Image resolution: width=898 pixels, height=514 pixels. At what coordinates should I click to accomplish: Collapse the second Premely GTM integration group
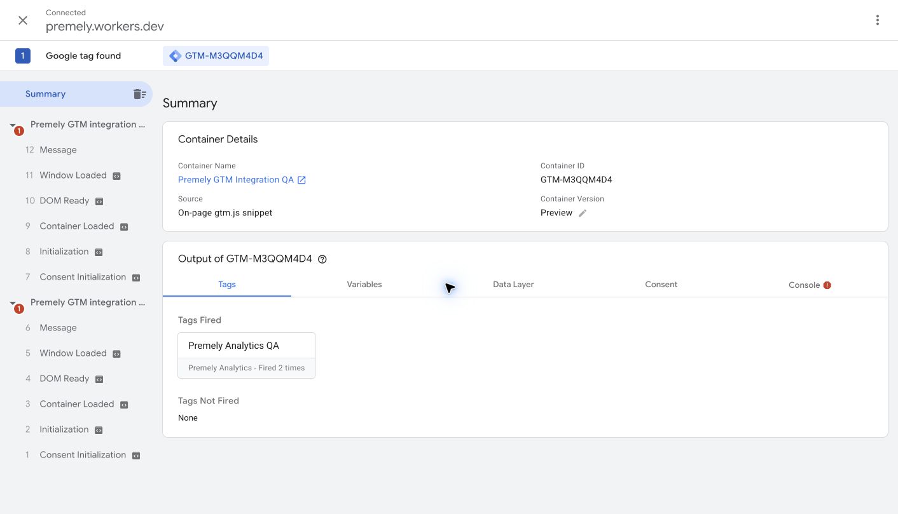(x=13, y=304)
